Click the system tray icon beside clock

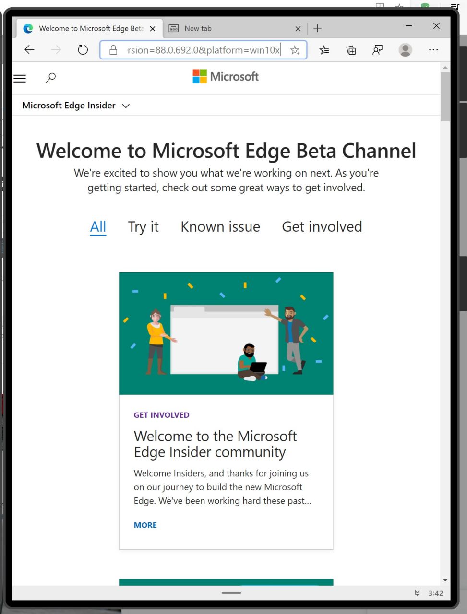418,593
